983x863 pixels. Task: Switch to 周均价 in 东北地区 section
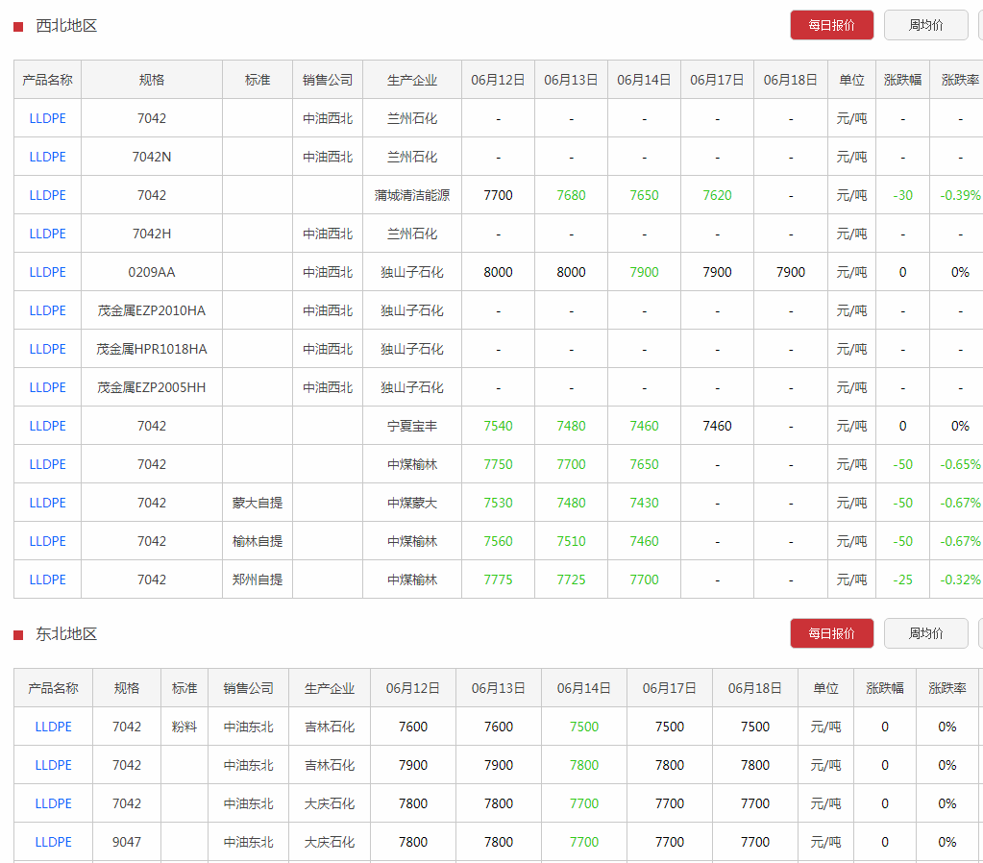point(925,633)
